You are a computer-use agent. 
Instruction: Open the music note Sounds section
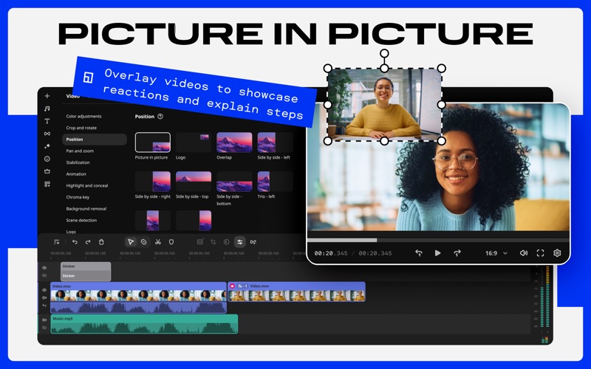pos(47,108)
